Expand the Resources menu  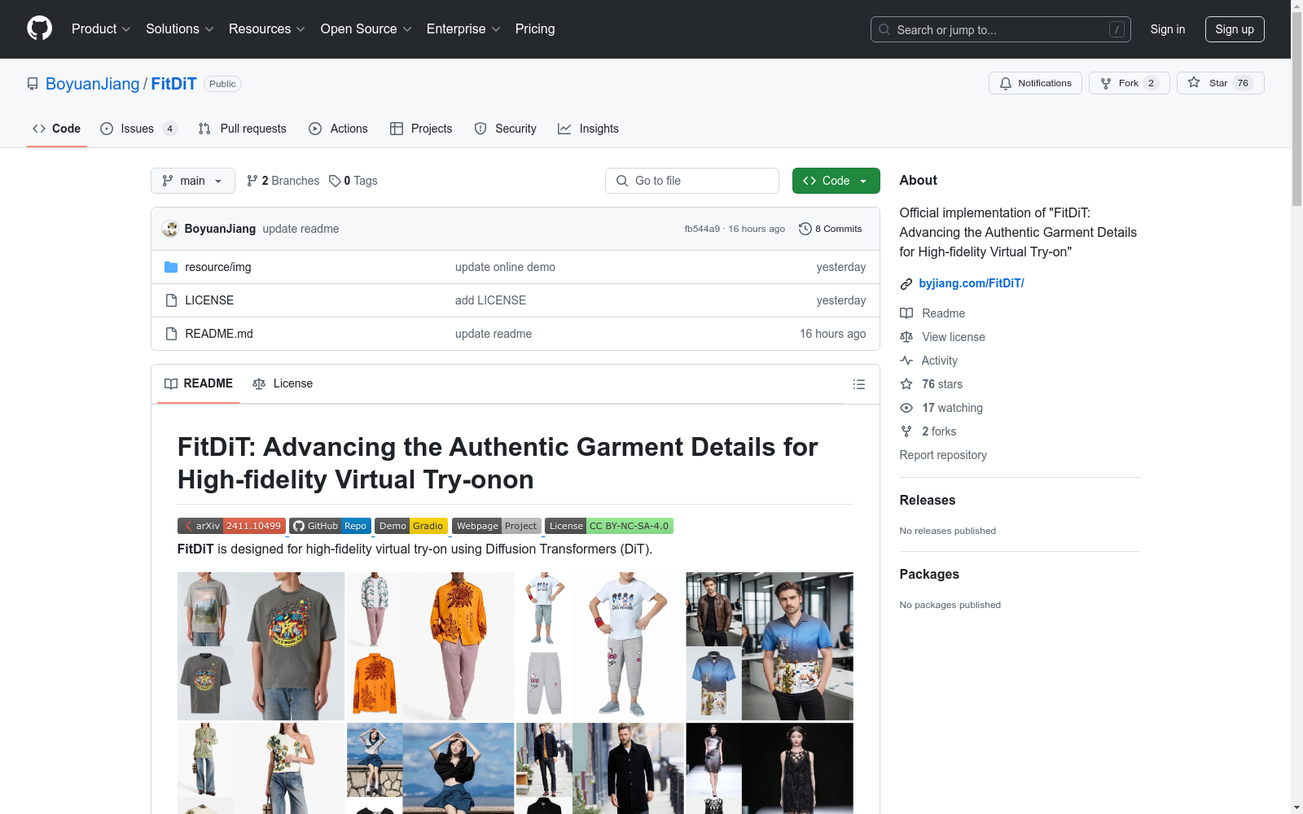coord(267,28)
